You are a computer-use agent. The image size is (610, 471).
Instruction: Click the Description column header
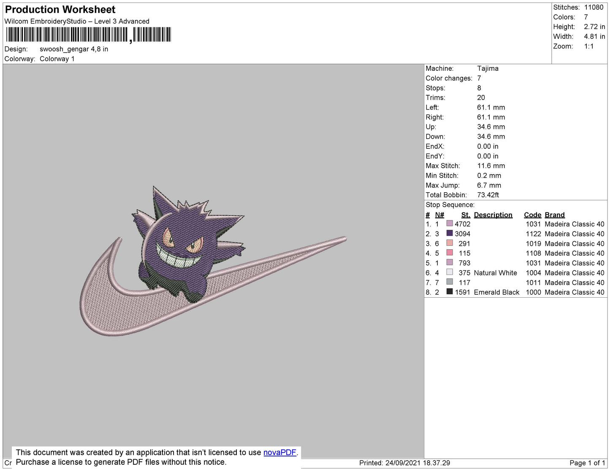pos(493,215)
